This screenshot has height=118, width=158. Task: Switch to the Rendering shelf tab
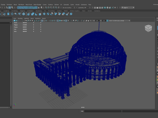pyautogui.click(x=39, y=11)
